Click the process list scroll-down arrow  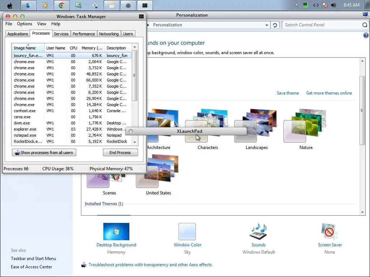click(x=135, y=142)
